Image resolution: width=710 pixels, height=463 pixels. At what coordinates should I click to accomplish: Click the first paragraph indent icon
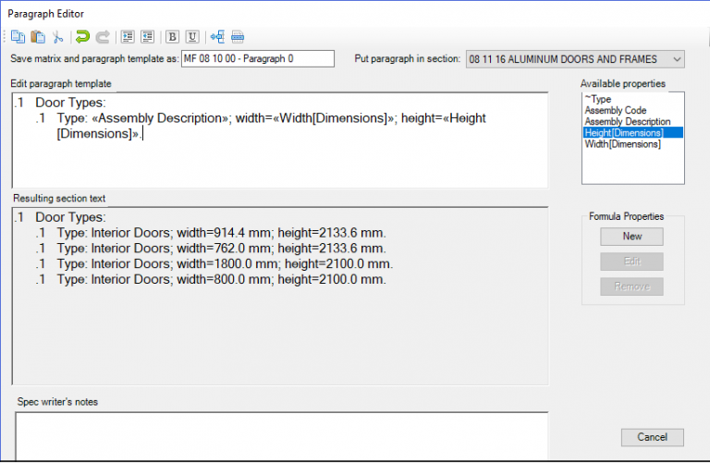128,37
